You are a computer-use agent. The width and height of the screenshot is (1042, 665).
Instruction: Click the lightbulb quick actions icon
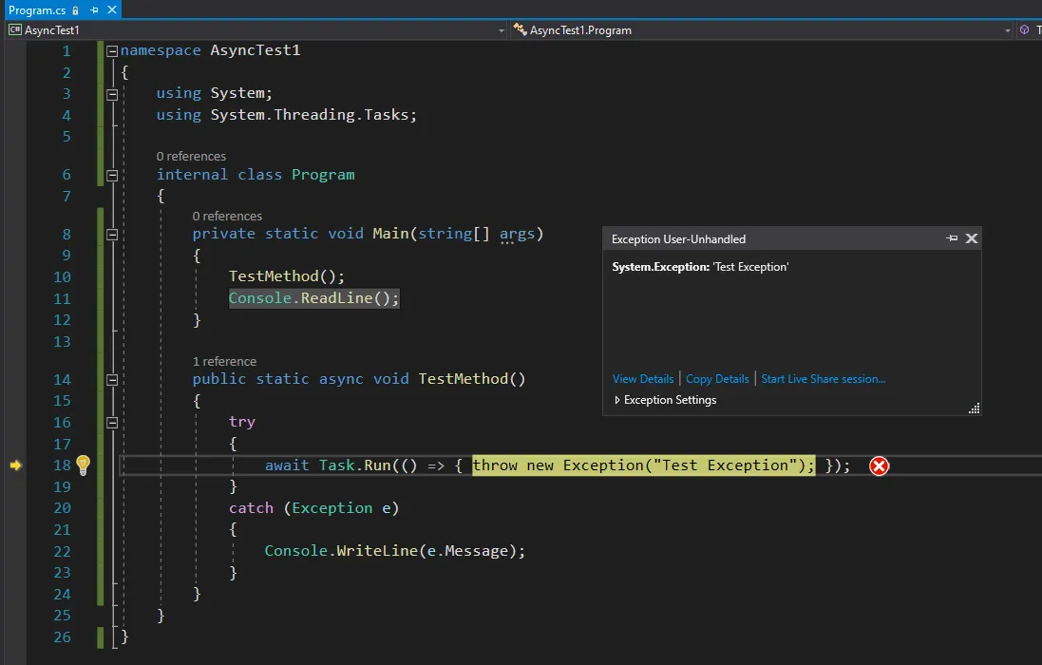click(x=83, y=465)
